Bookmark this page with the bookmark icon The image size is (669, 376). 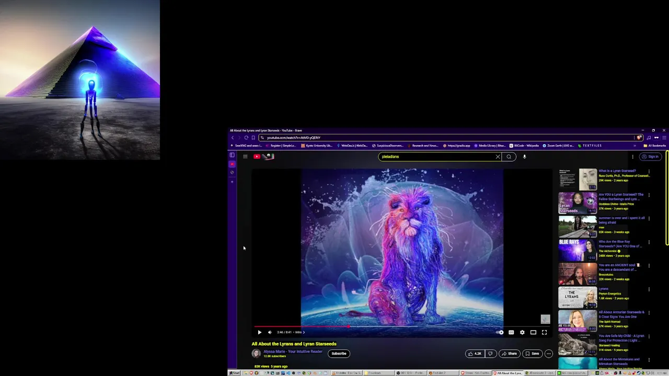pos(253,138)
